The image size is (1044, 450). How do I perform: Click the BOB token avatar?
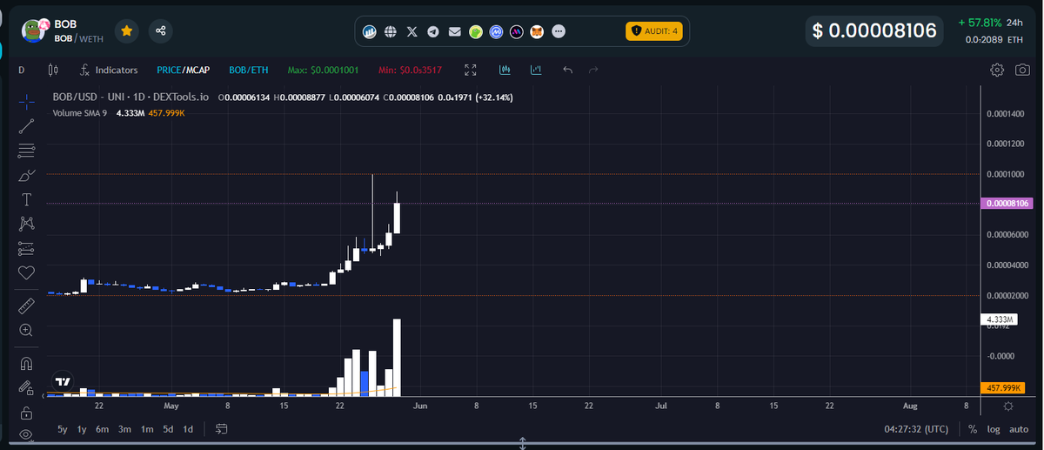34,31
